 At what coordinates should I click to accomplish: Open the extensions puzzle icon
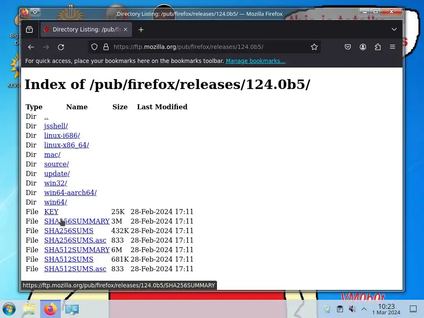coord(378,47)
